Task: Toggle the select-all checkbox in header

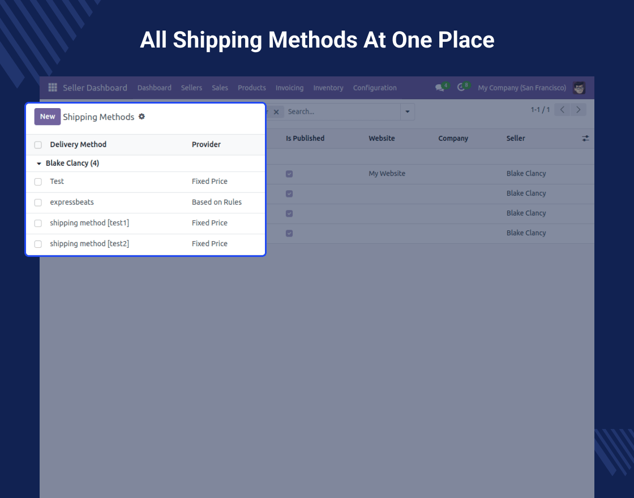Action: (38, 145)
